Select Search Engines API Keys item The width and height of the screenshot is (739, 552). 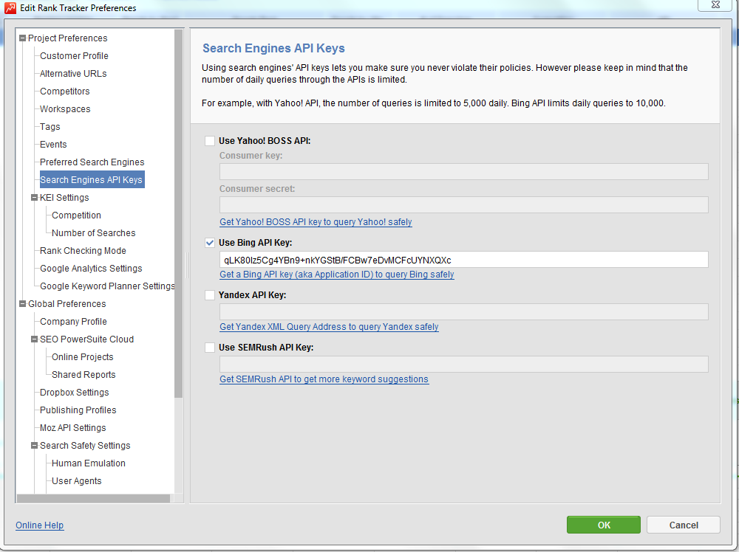click(x=92, y=180)
